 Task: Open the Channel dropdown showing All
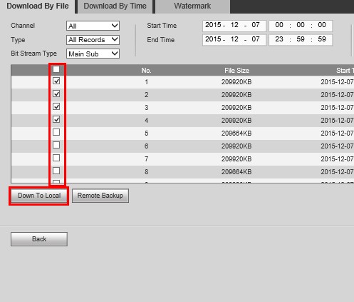pyautogui.click(x=93, y=26)
